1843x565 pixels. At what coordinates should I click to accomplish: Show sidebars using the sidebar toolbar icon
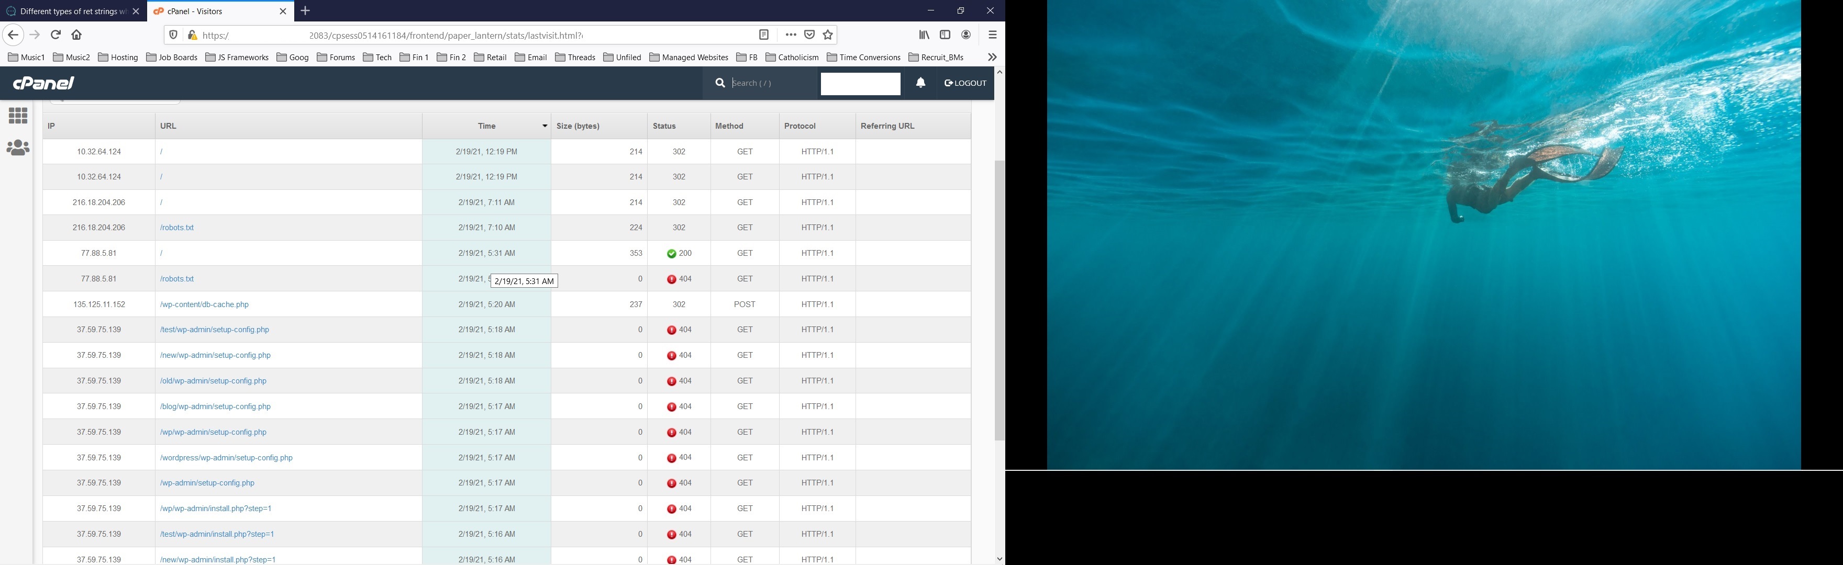point(945,35)
